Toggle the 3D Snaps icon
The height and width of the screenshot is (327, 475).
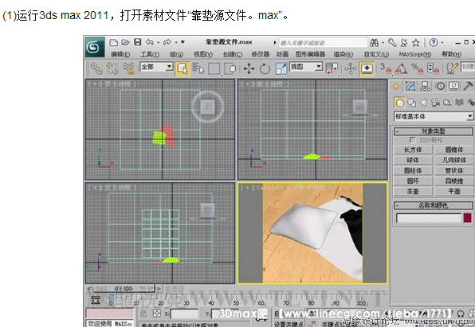click(386, 68)
